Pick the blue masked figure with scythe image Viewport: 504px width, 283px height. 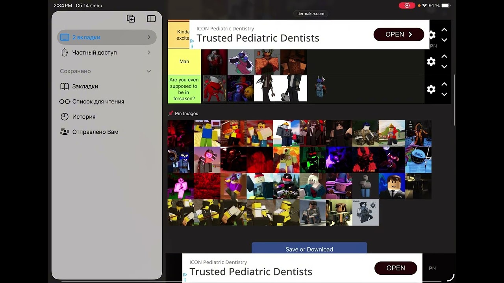[181, 160]
